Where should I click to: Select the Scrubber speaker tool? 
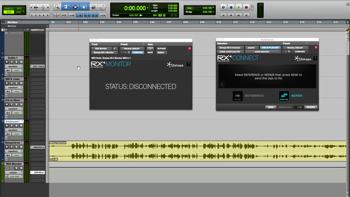94,7
